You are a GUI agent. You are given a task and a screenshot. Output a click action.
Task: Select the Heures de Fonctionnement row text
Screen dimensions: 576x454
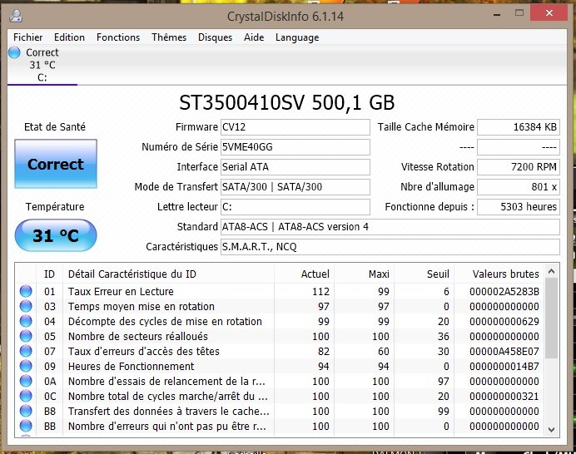pos(132,367)
